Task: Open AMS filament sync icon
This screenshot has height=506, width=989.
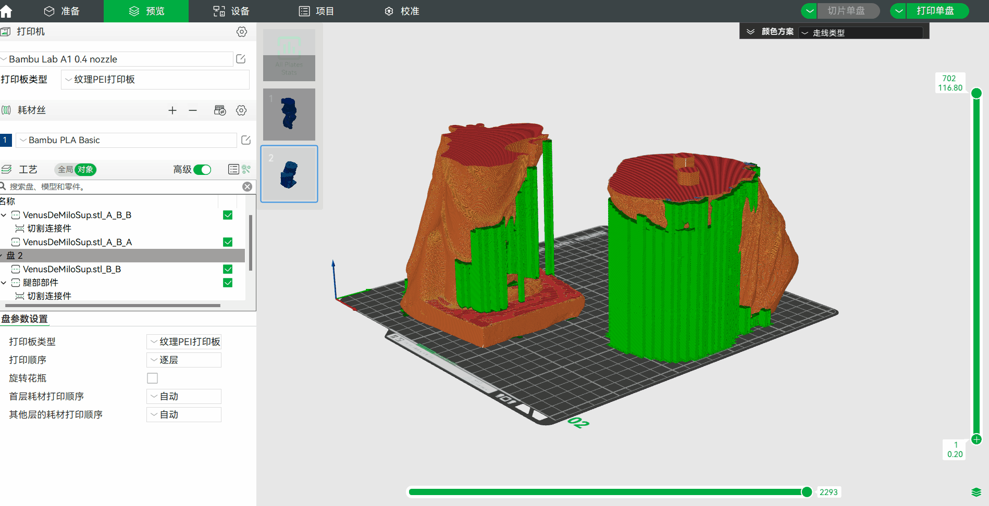Action: pyautogui.click(x=220, y=110)
